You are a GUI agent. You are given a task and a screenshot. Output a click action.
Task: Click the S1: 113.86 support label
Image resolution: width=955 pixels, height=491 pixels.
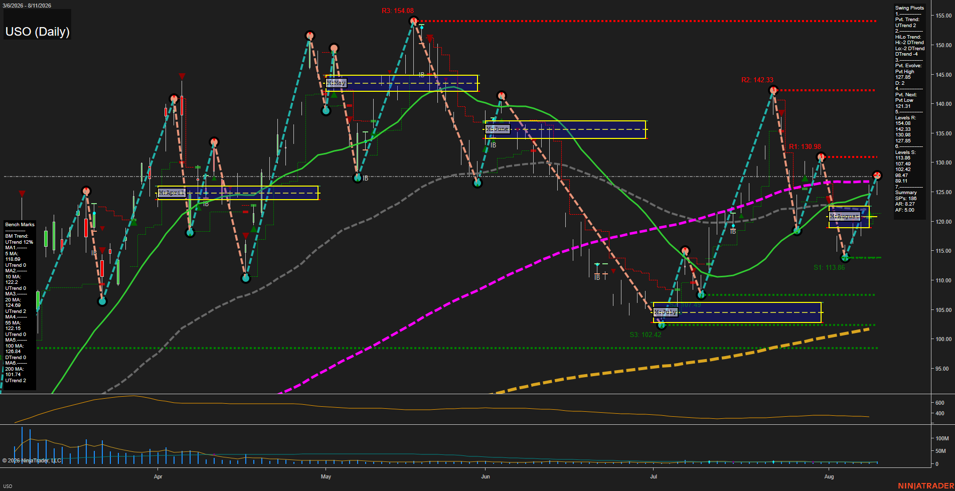[x=829, y=267]
